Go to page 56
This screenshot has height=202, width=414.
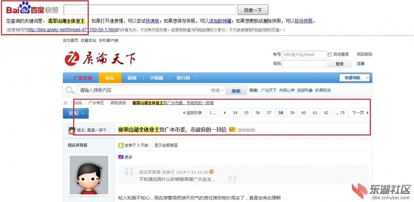[x=258, y=113]
